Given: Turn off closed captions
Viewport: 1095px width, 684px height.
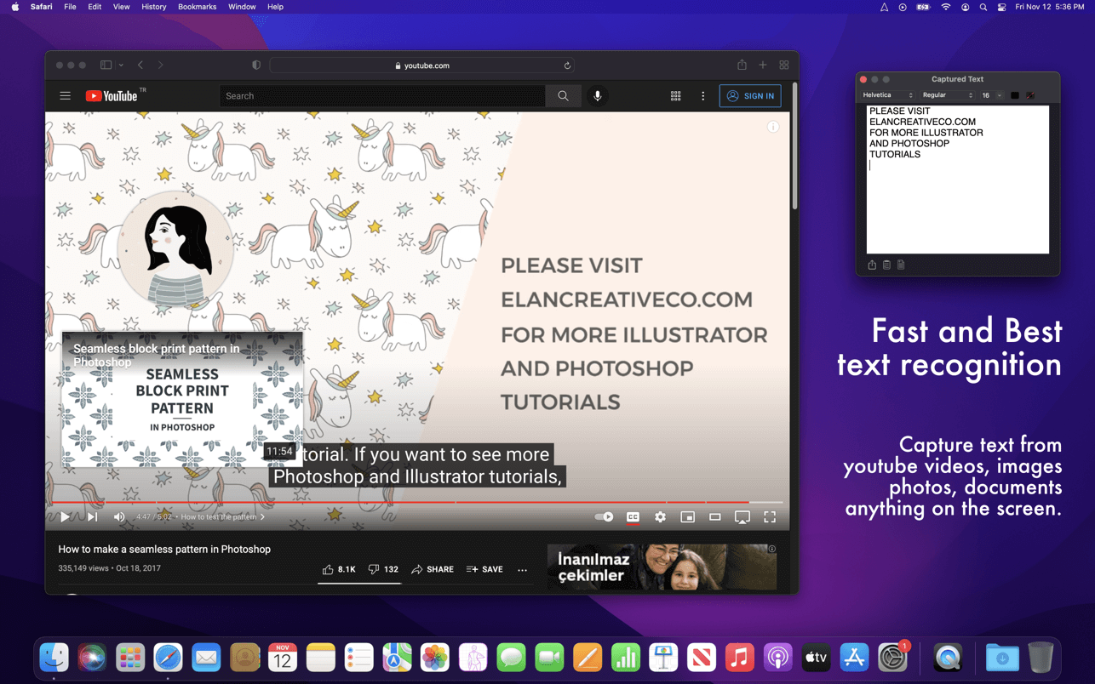Looking at the screenshot, I should tap(633, 516).
